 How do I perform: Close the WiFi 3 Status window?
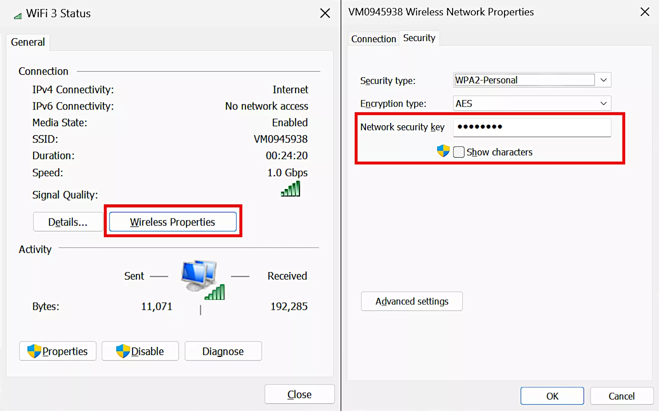coord(325,13)
